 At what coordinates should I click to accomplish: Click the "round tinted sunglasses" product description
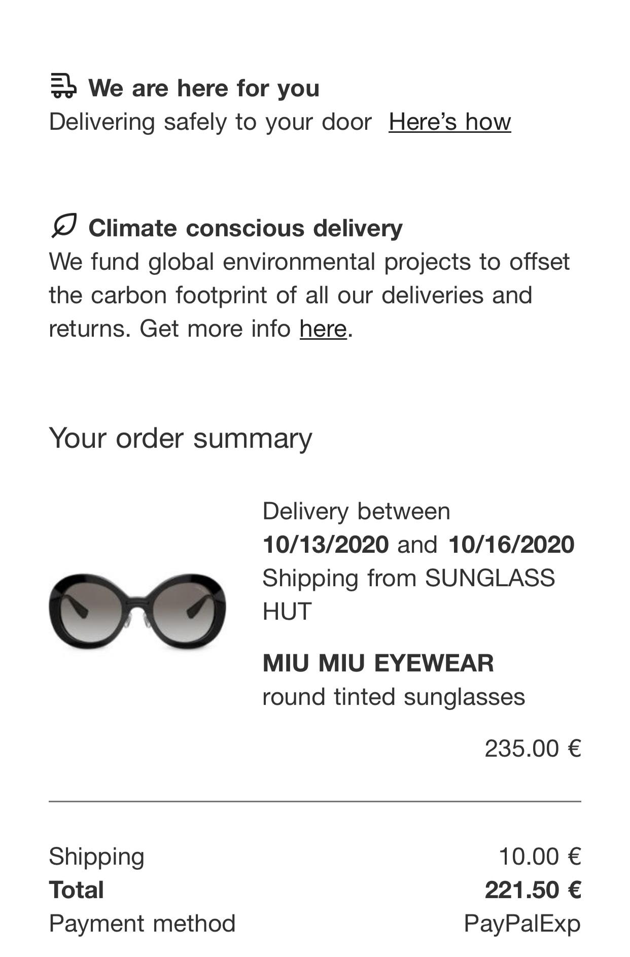(x=394, y=697)
